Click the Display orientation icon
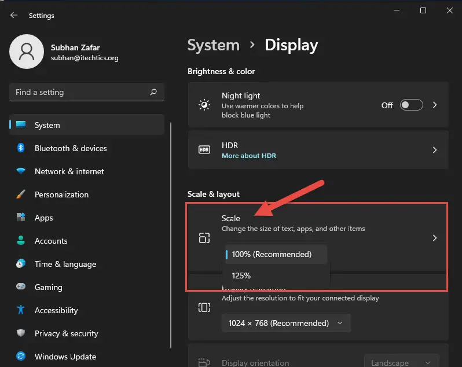 tap(204, 362)
